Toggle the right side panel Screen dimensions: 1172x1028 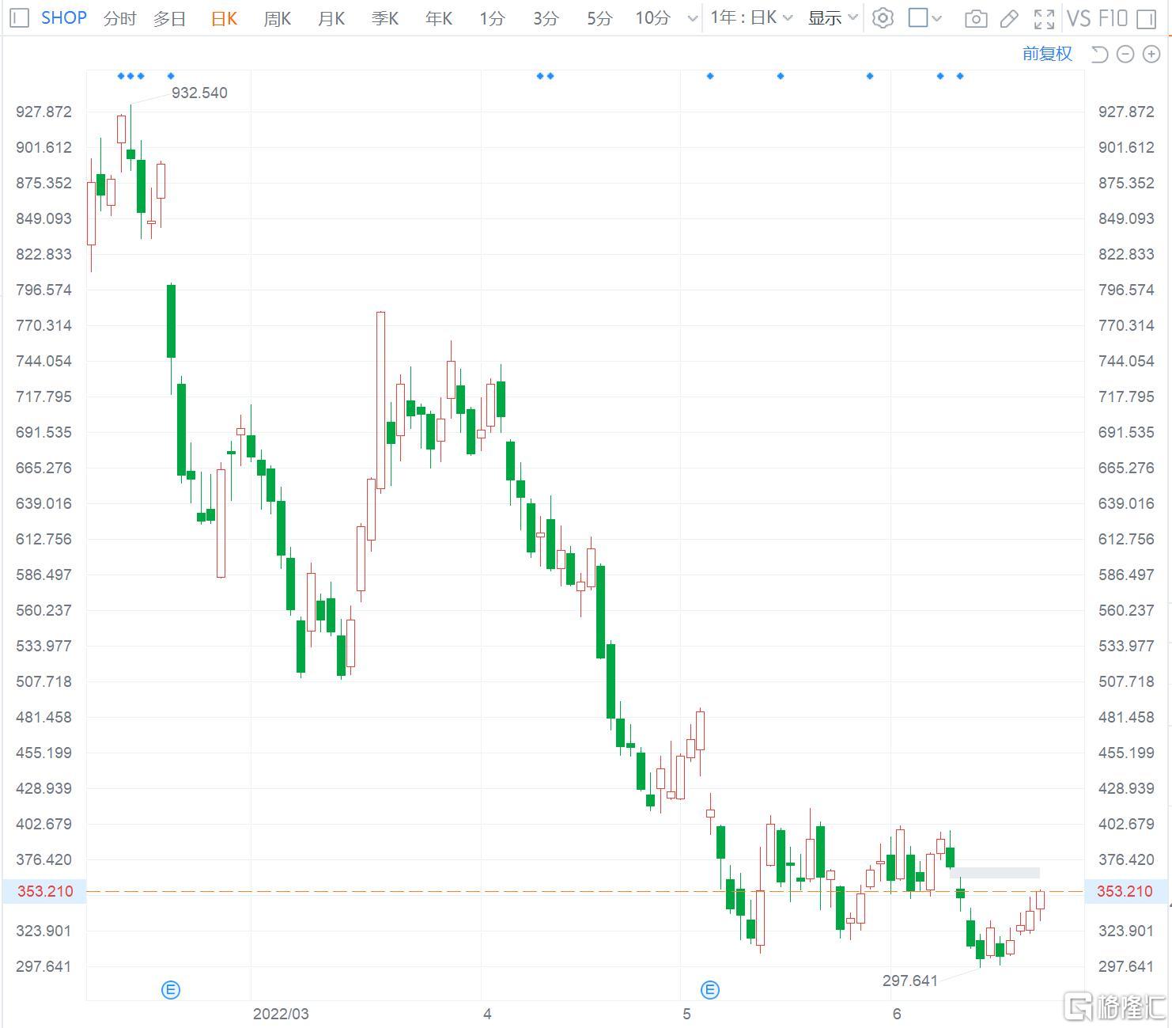click(1146, 18)
